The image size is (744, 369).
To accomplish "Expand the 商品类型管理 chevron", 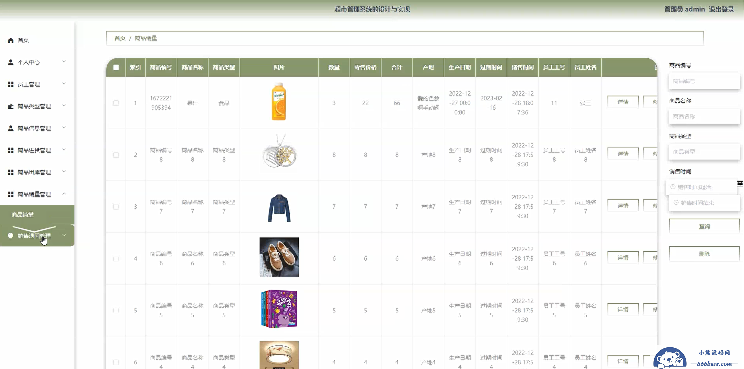I will (x=64, y=105).
